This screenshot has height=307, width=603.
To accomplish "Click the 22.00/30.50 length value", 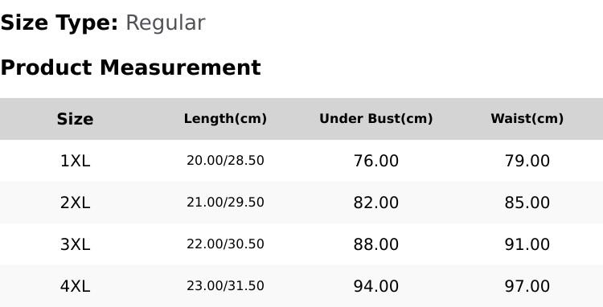I will pos(225,244).
